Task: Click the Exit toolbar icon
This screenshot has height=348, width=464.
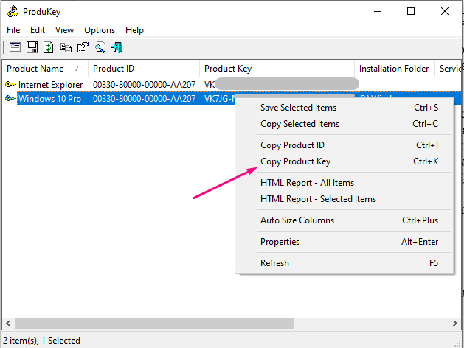Action: coord(117,47)
